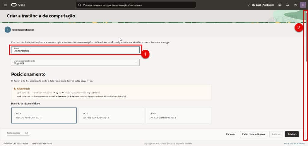Open the user profile avatar menu
The height and width of the screenshot is (146, 308).
[x=303, y=5]
